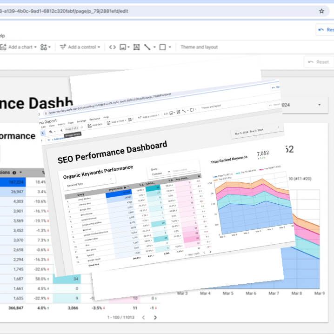
Task: Open Theme and layout in background toolbar
Action: [199, 47]
